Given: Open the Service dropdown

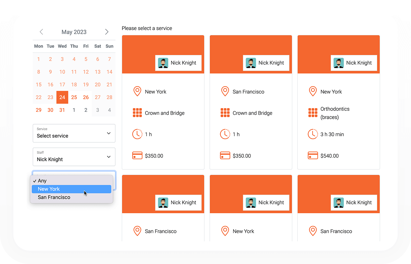Looking at the screenshot, I should pyautogui.click(x=74, y=133).
